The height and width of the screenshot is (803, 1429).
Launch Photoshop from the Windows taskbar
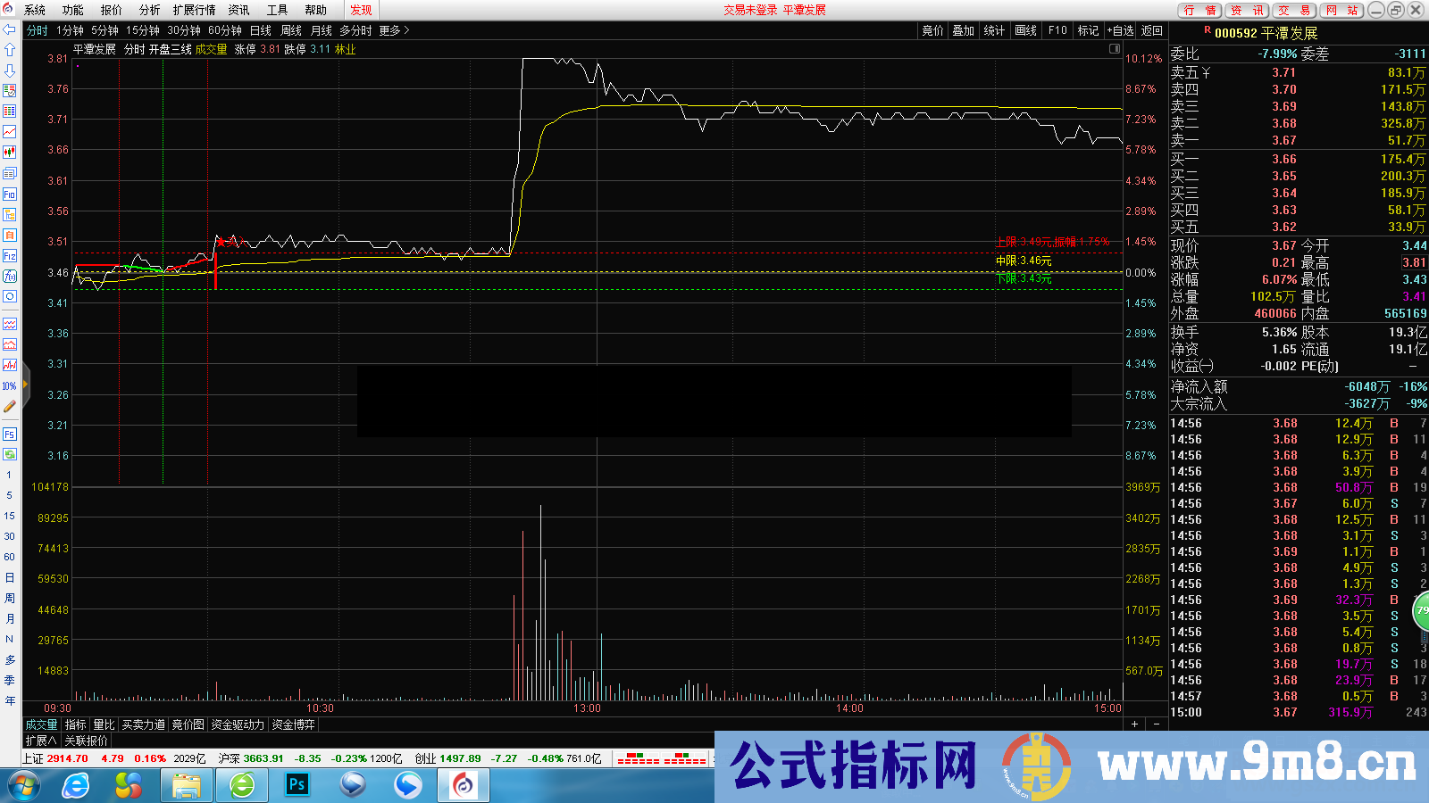tap(297, 785)
